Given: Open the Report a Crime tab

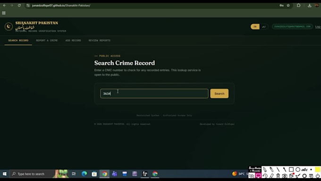Looking at the screenshot, I should coord(47,40).
